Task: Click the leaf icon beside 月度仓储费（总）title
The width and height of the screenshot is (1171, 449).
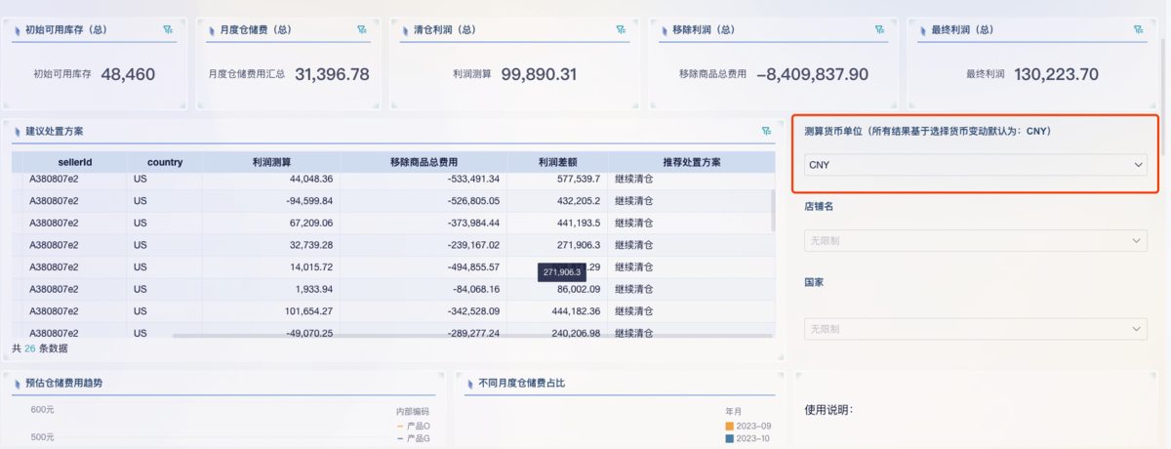Action: click(211, 30)
